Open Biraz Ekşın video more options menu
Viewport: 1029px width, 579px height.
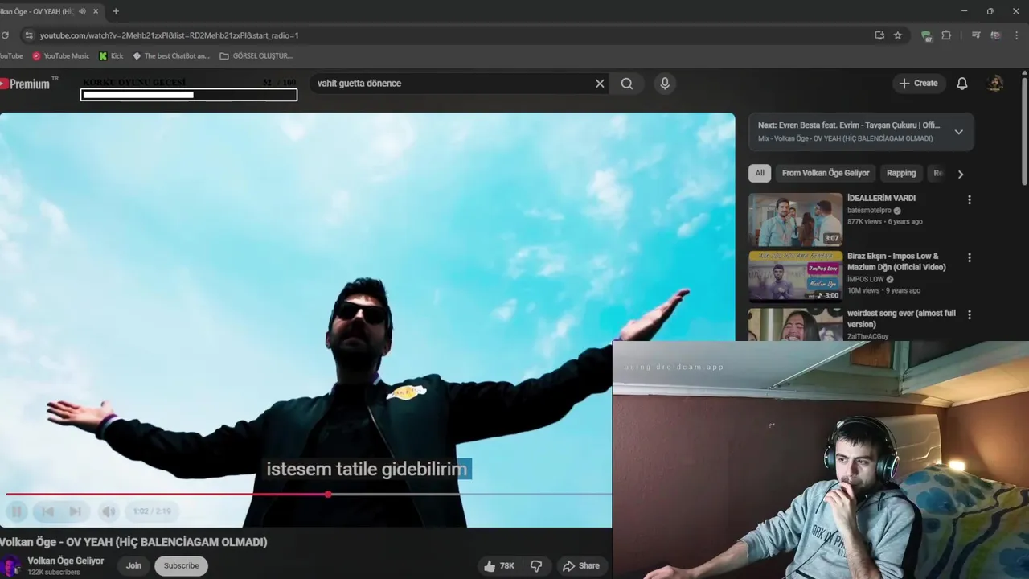coord(969,258)
